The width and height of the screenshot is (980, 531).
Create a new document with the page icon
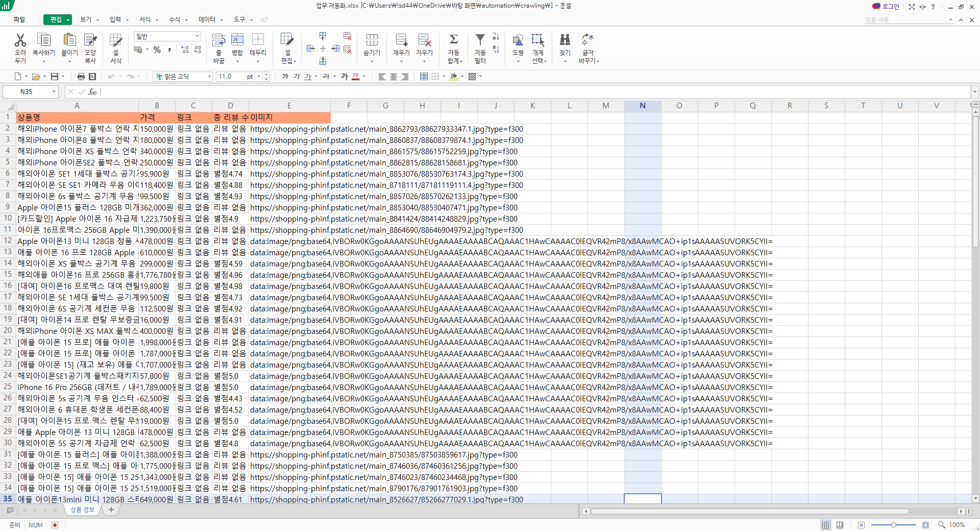18,77
